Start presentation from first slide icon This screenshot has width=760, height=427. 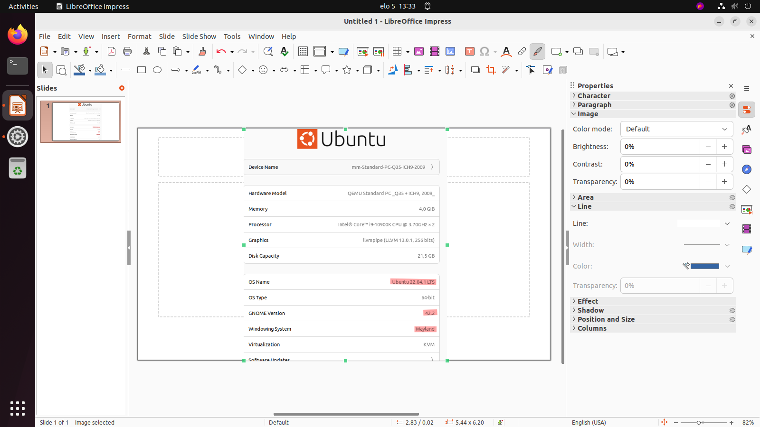(x=363, y=52)
